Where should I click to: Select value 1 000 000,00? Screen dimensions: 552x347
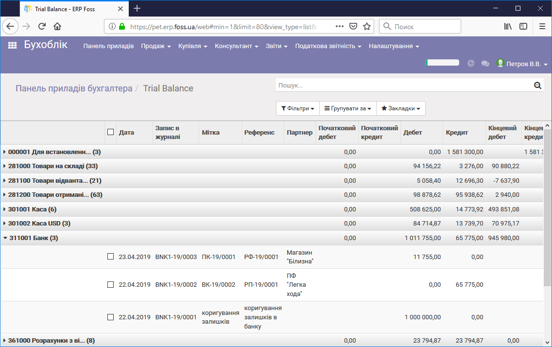[422, 317]
